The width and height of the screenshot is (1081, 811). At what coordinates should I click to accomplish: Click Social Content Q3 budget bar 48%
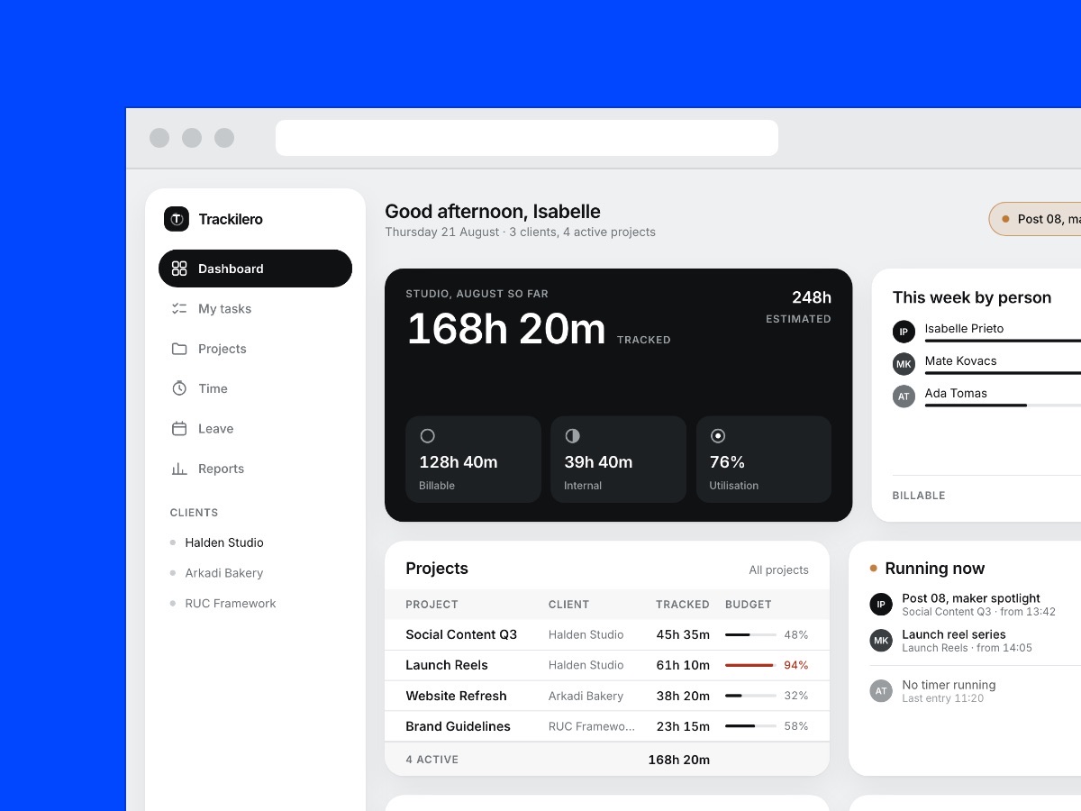(x=750, y=634)
